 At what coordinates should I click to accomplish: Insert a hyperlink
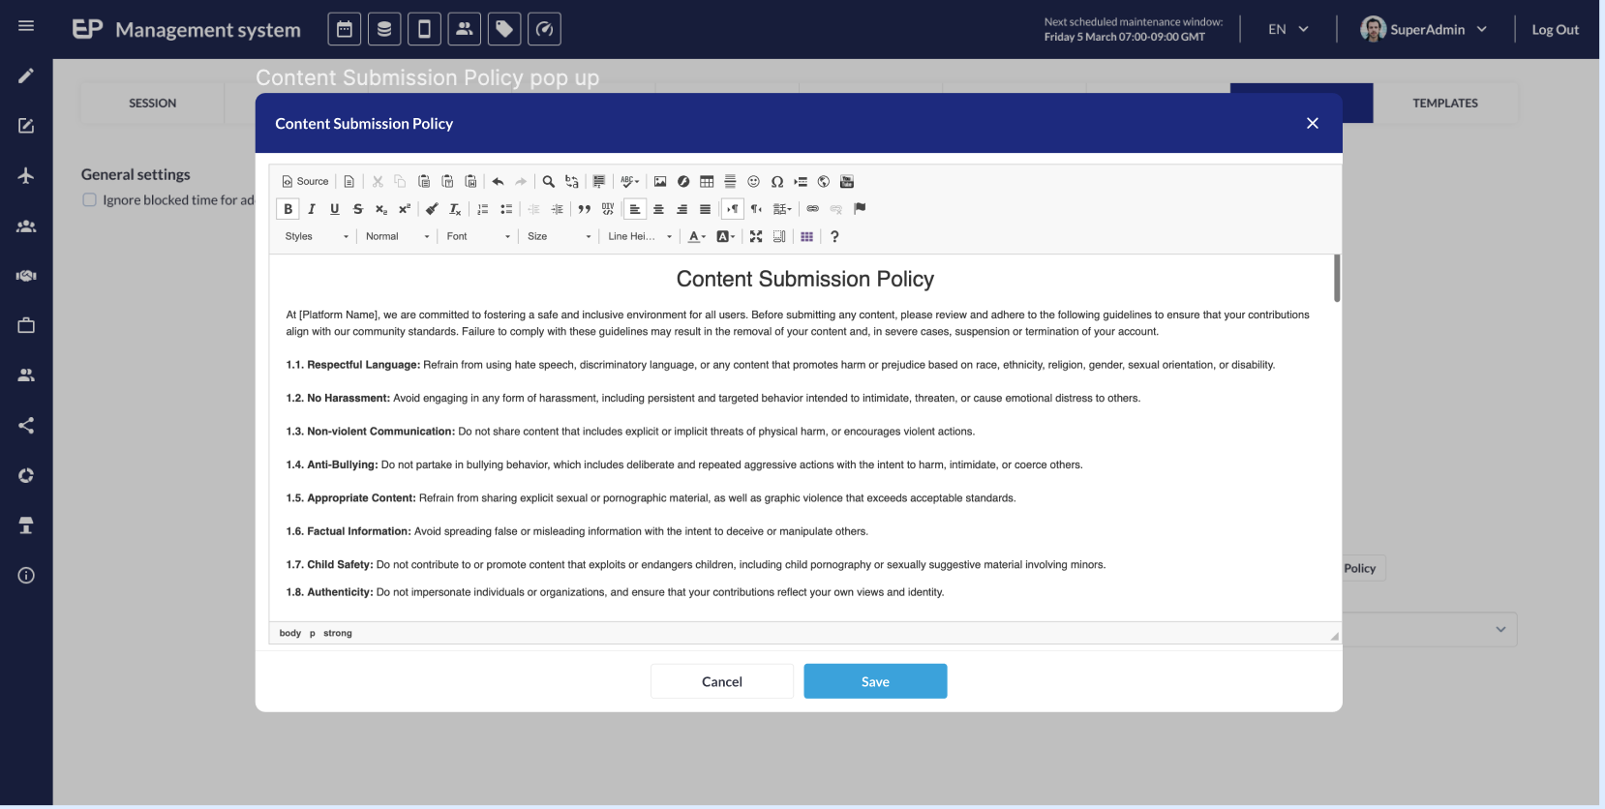(x=812, y=209)
